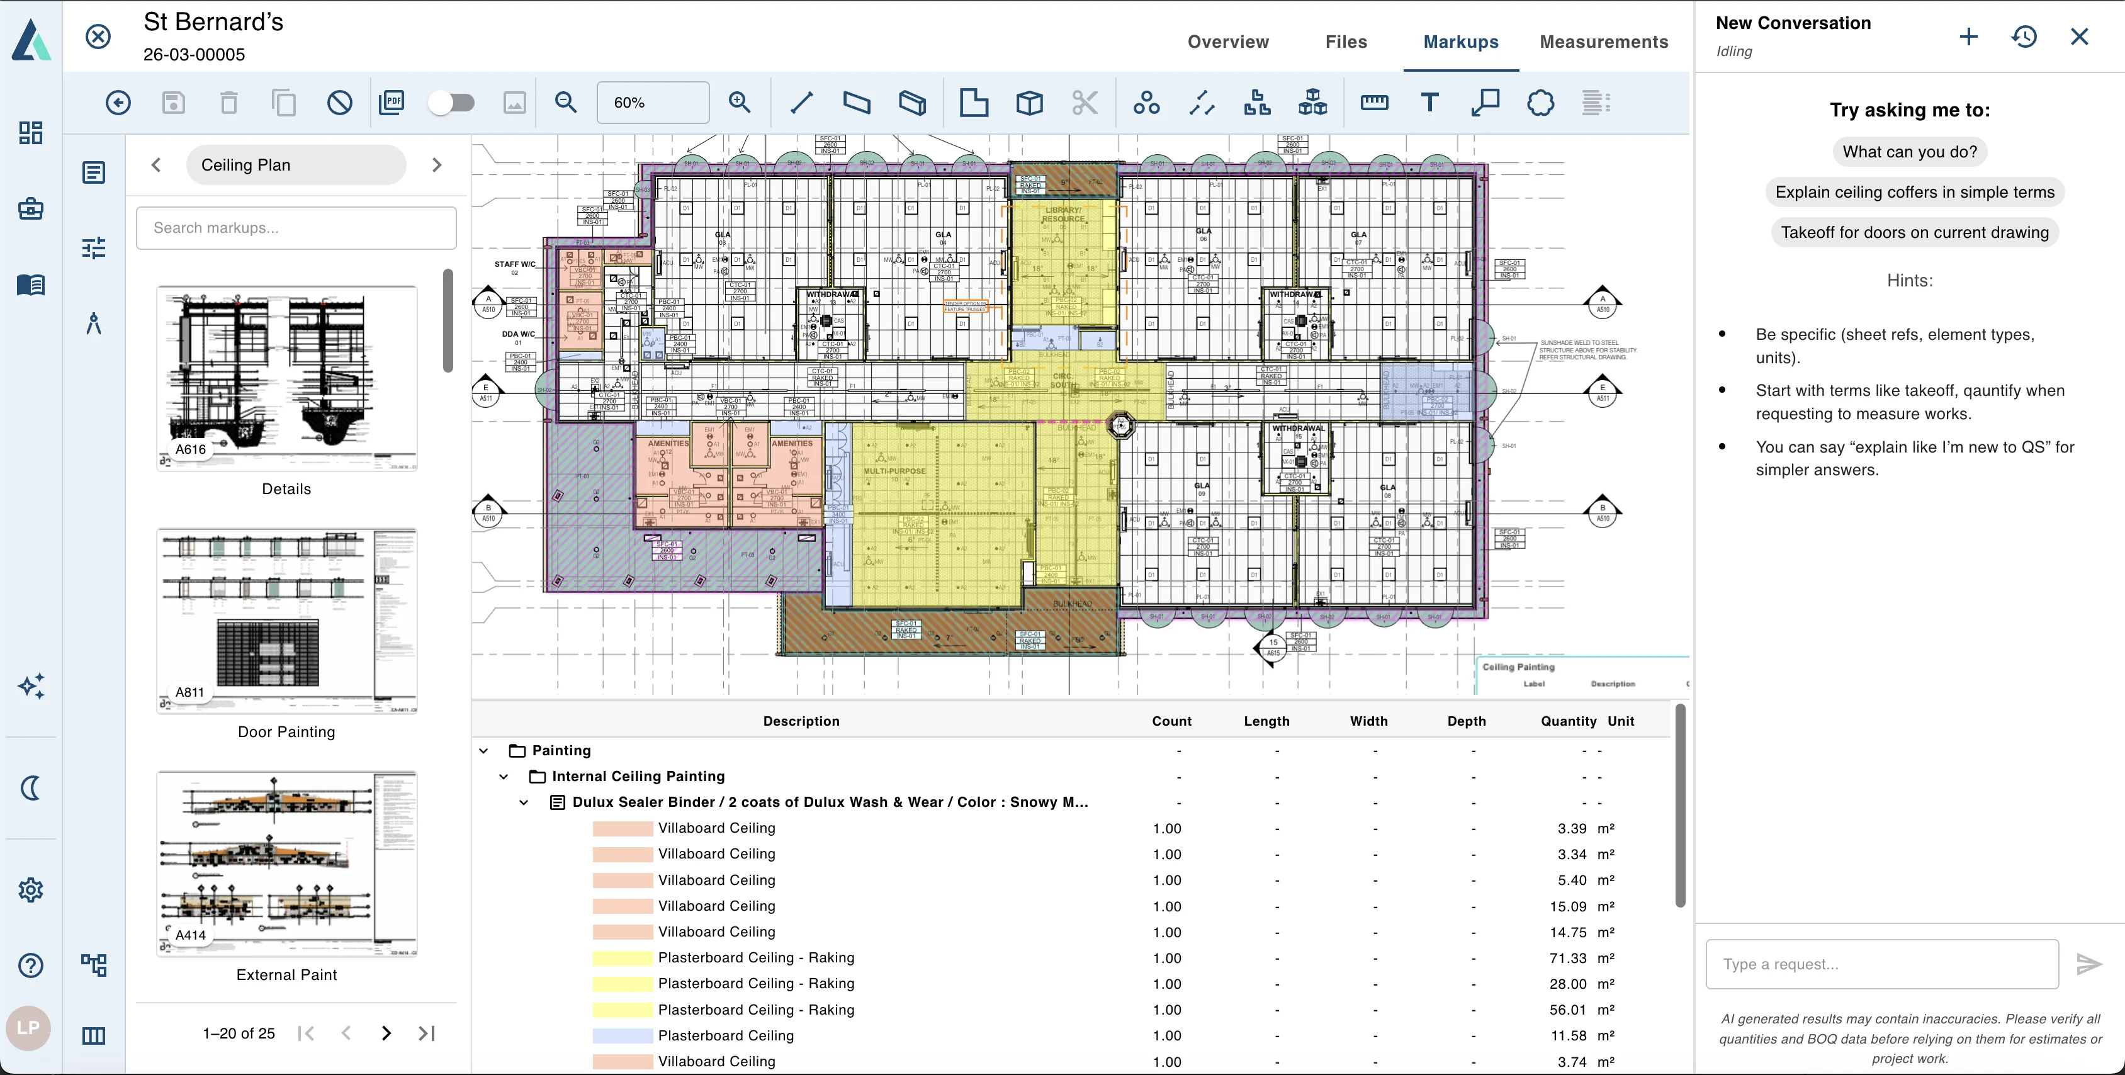Screen dimensions: 2125x1075
Task: Select the line drawing tool
Action: (x=801, y=103)
